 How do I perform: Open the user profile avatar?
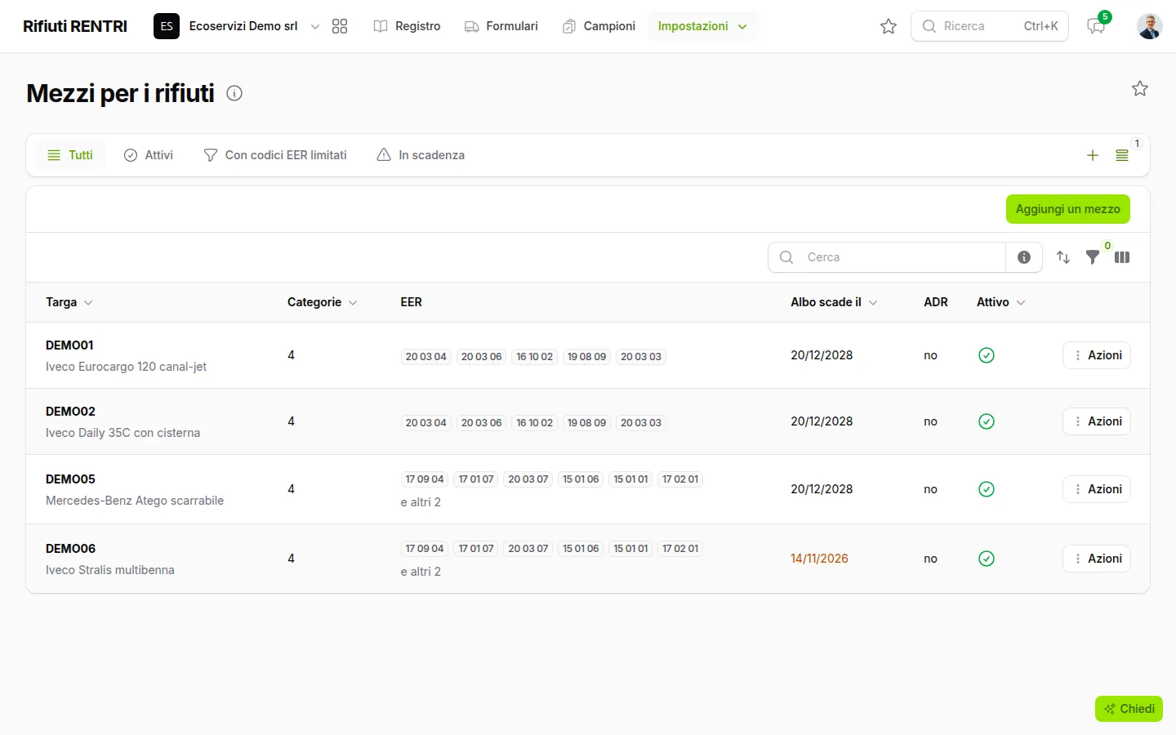1150,26
